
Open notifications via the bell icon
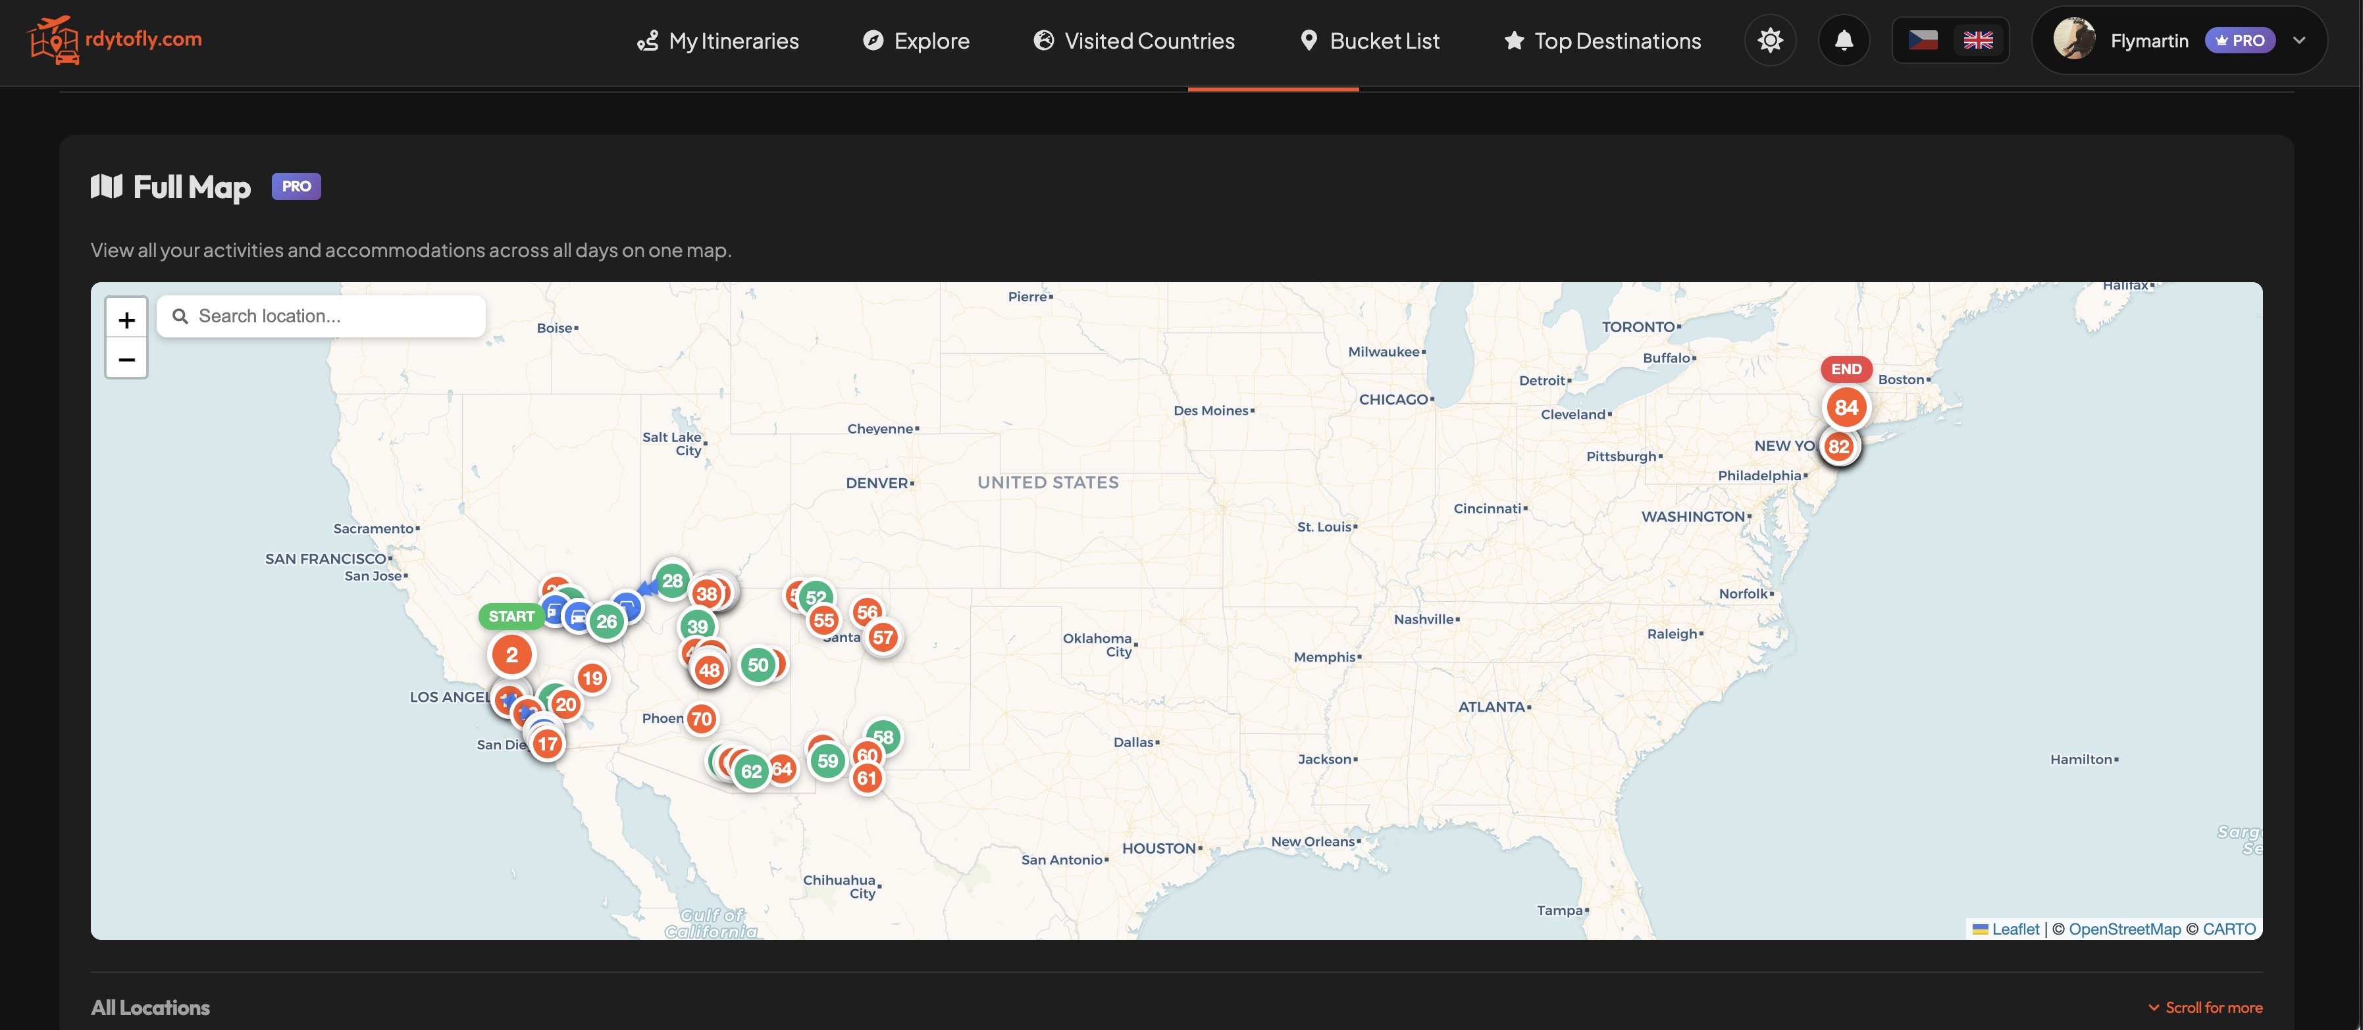[1844, 40]
